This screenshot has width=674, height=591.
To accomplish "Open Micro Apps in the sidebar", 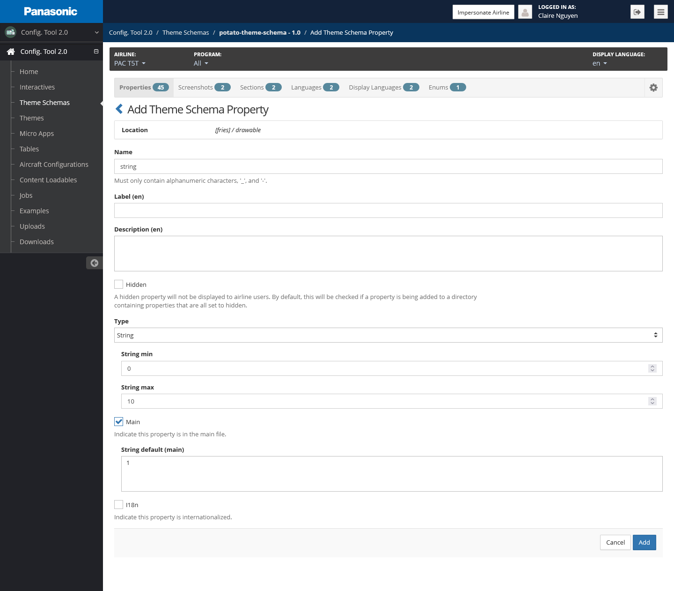I will pyautogui.click(x=37, y=134).
